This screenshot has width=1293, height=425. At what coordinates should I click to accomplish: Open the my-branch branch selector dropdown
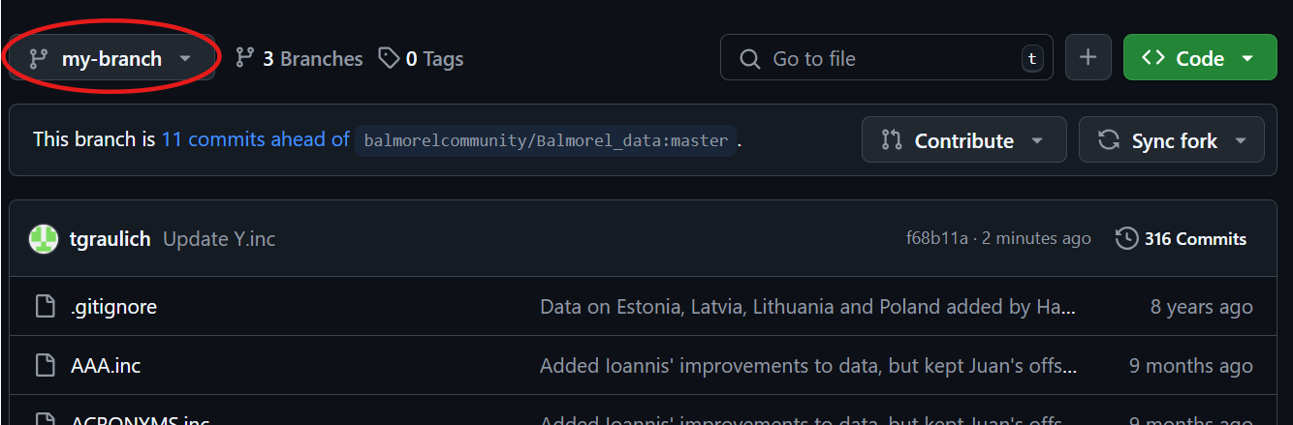(111, 59)
